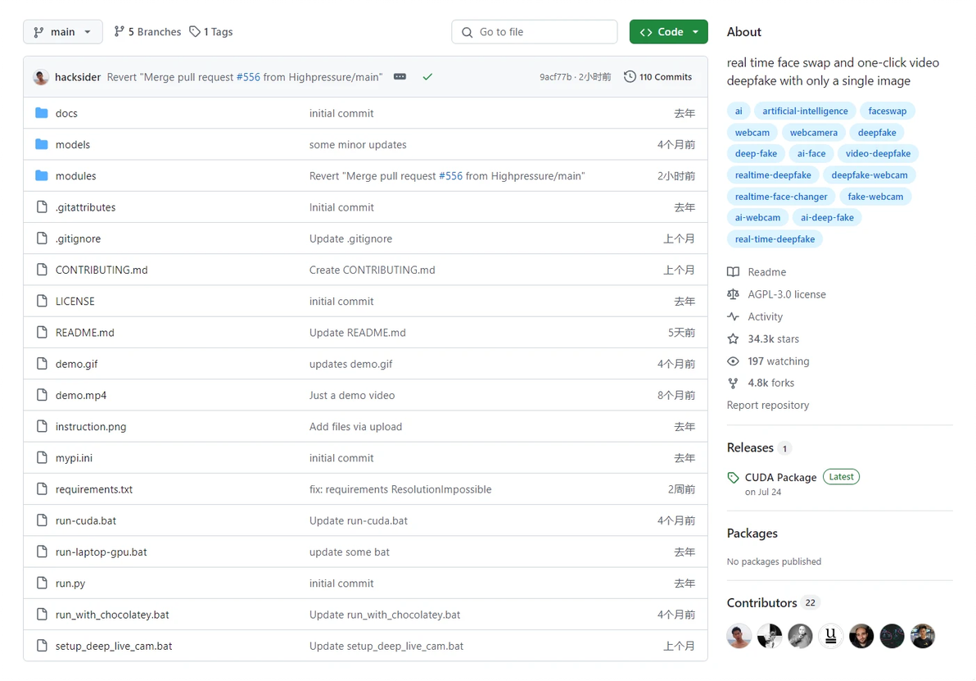976x681 pixels.
Task: View the 1 Tags list
Action: click(211, 32)
